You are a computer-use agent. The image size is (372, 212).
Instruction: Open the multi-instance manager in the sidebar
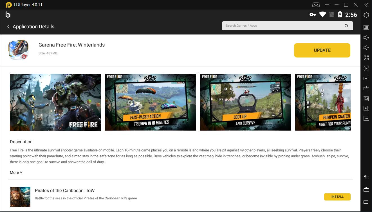point(366,78)
